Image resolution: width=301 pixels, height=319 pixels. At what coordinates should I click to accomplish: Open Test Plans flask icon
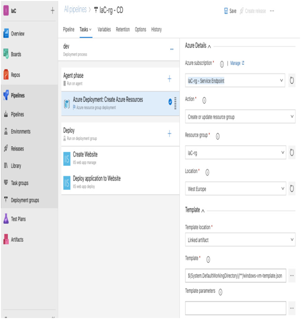pos(6,219)
